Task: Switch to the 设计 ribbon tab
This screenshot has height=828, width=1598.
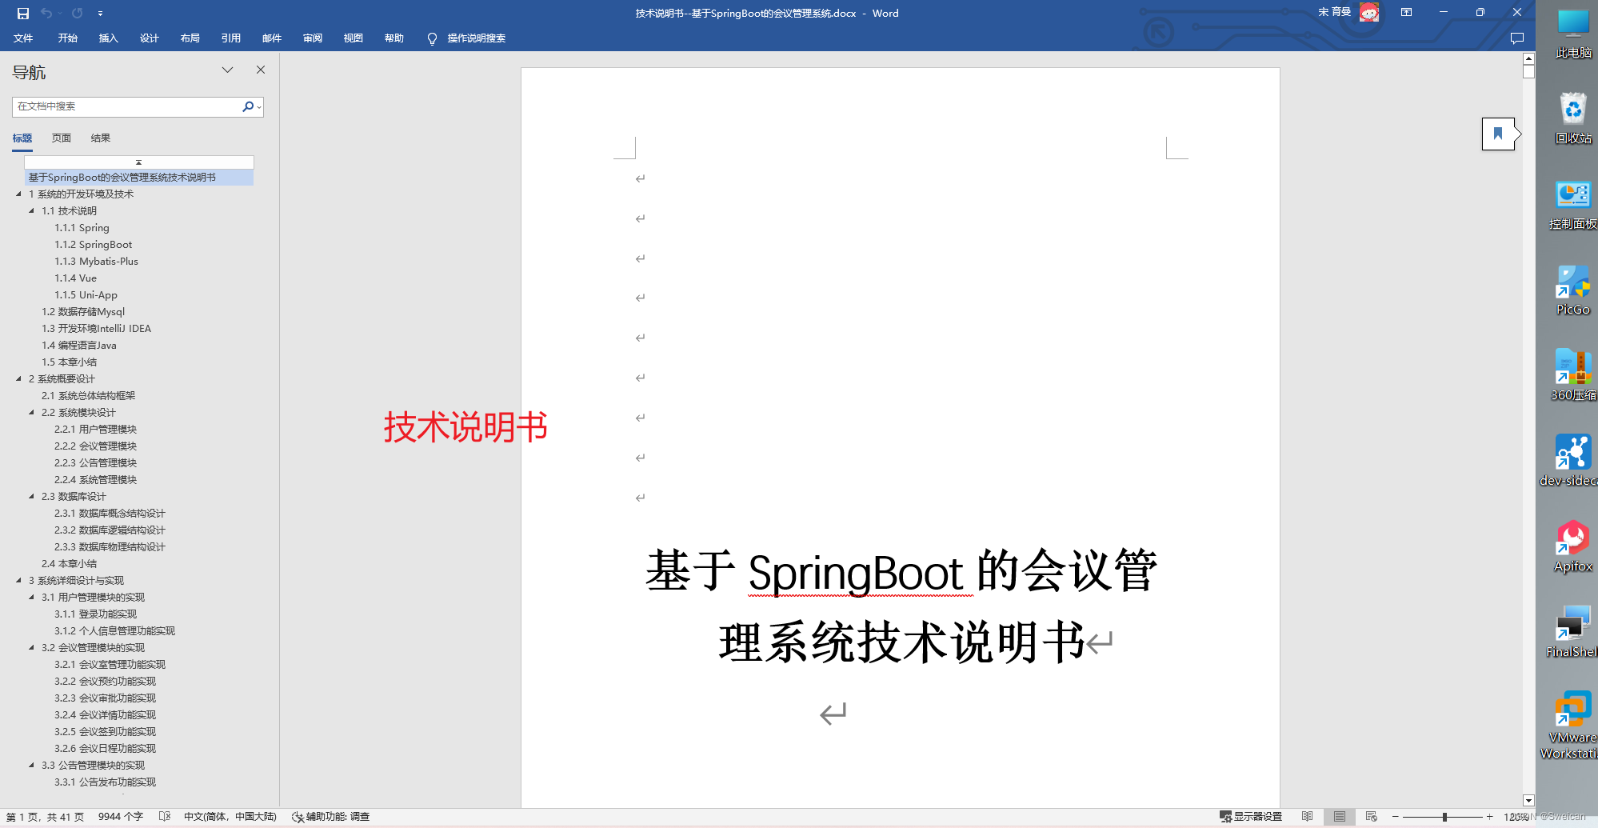Action: pos(150,38)
